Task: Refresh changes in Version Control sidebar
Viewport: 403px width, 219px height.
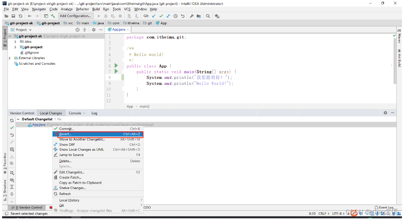Action: pos(12,120)
